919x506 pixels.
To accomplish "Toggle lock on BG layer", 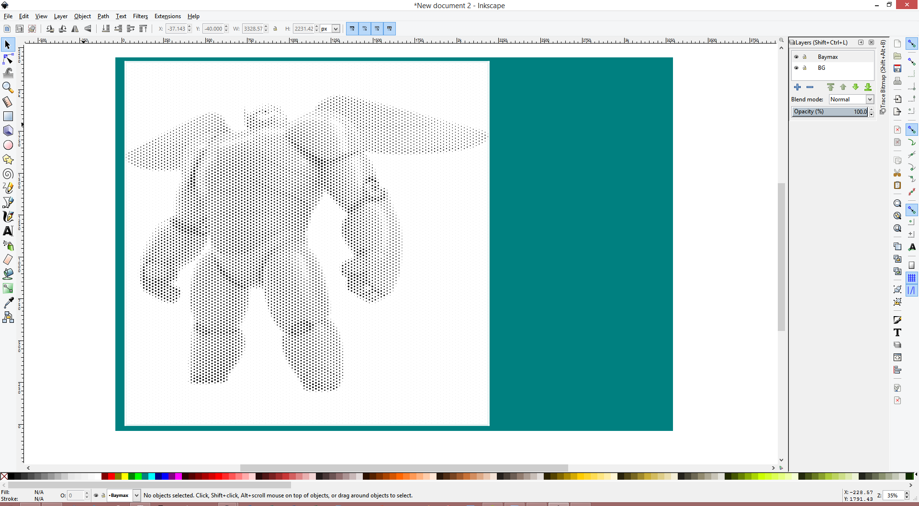I will pyautogui.click(x=805, y=68).
